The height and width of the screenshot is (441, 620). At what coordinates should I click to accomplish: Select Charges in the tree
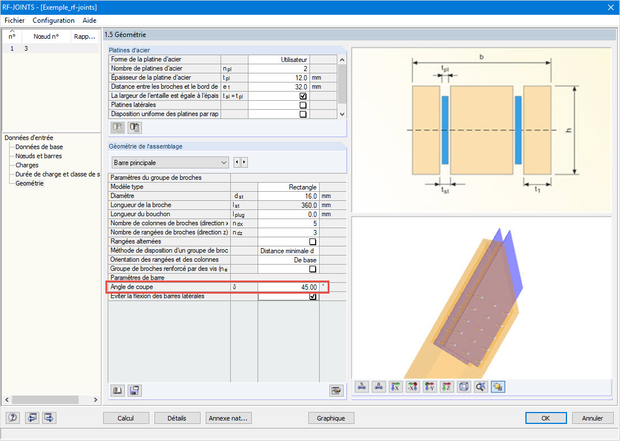[x=27, y=165]
